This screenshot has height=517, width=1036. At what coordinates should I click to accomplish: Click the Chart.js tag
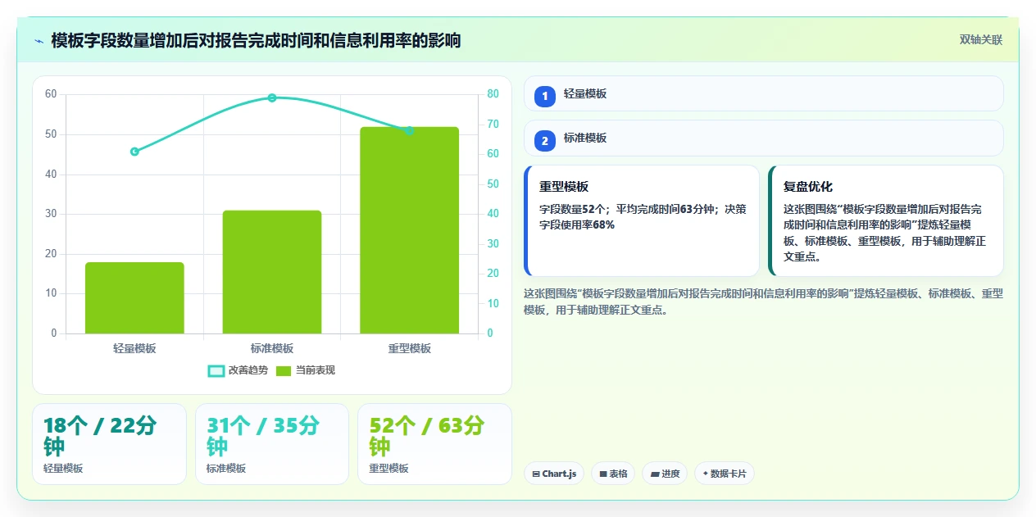[554, 474]
